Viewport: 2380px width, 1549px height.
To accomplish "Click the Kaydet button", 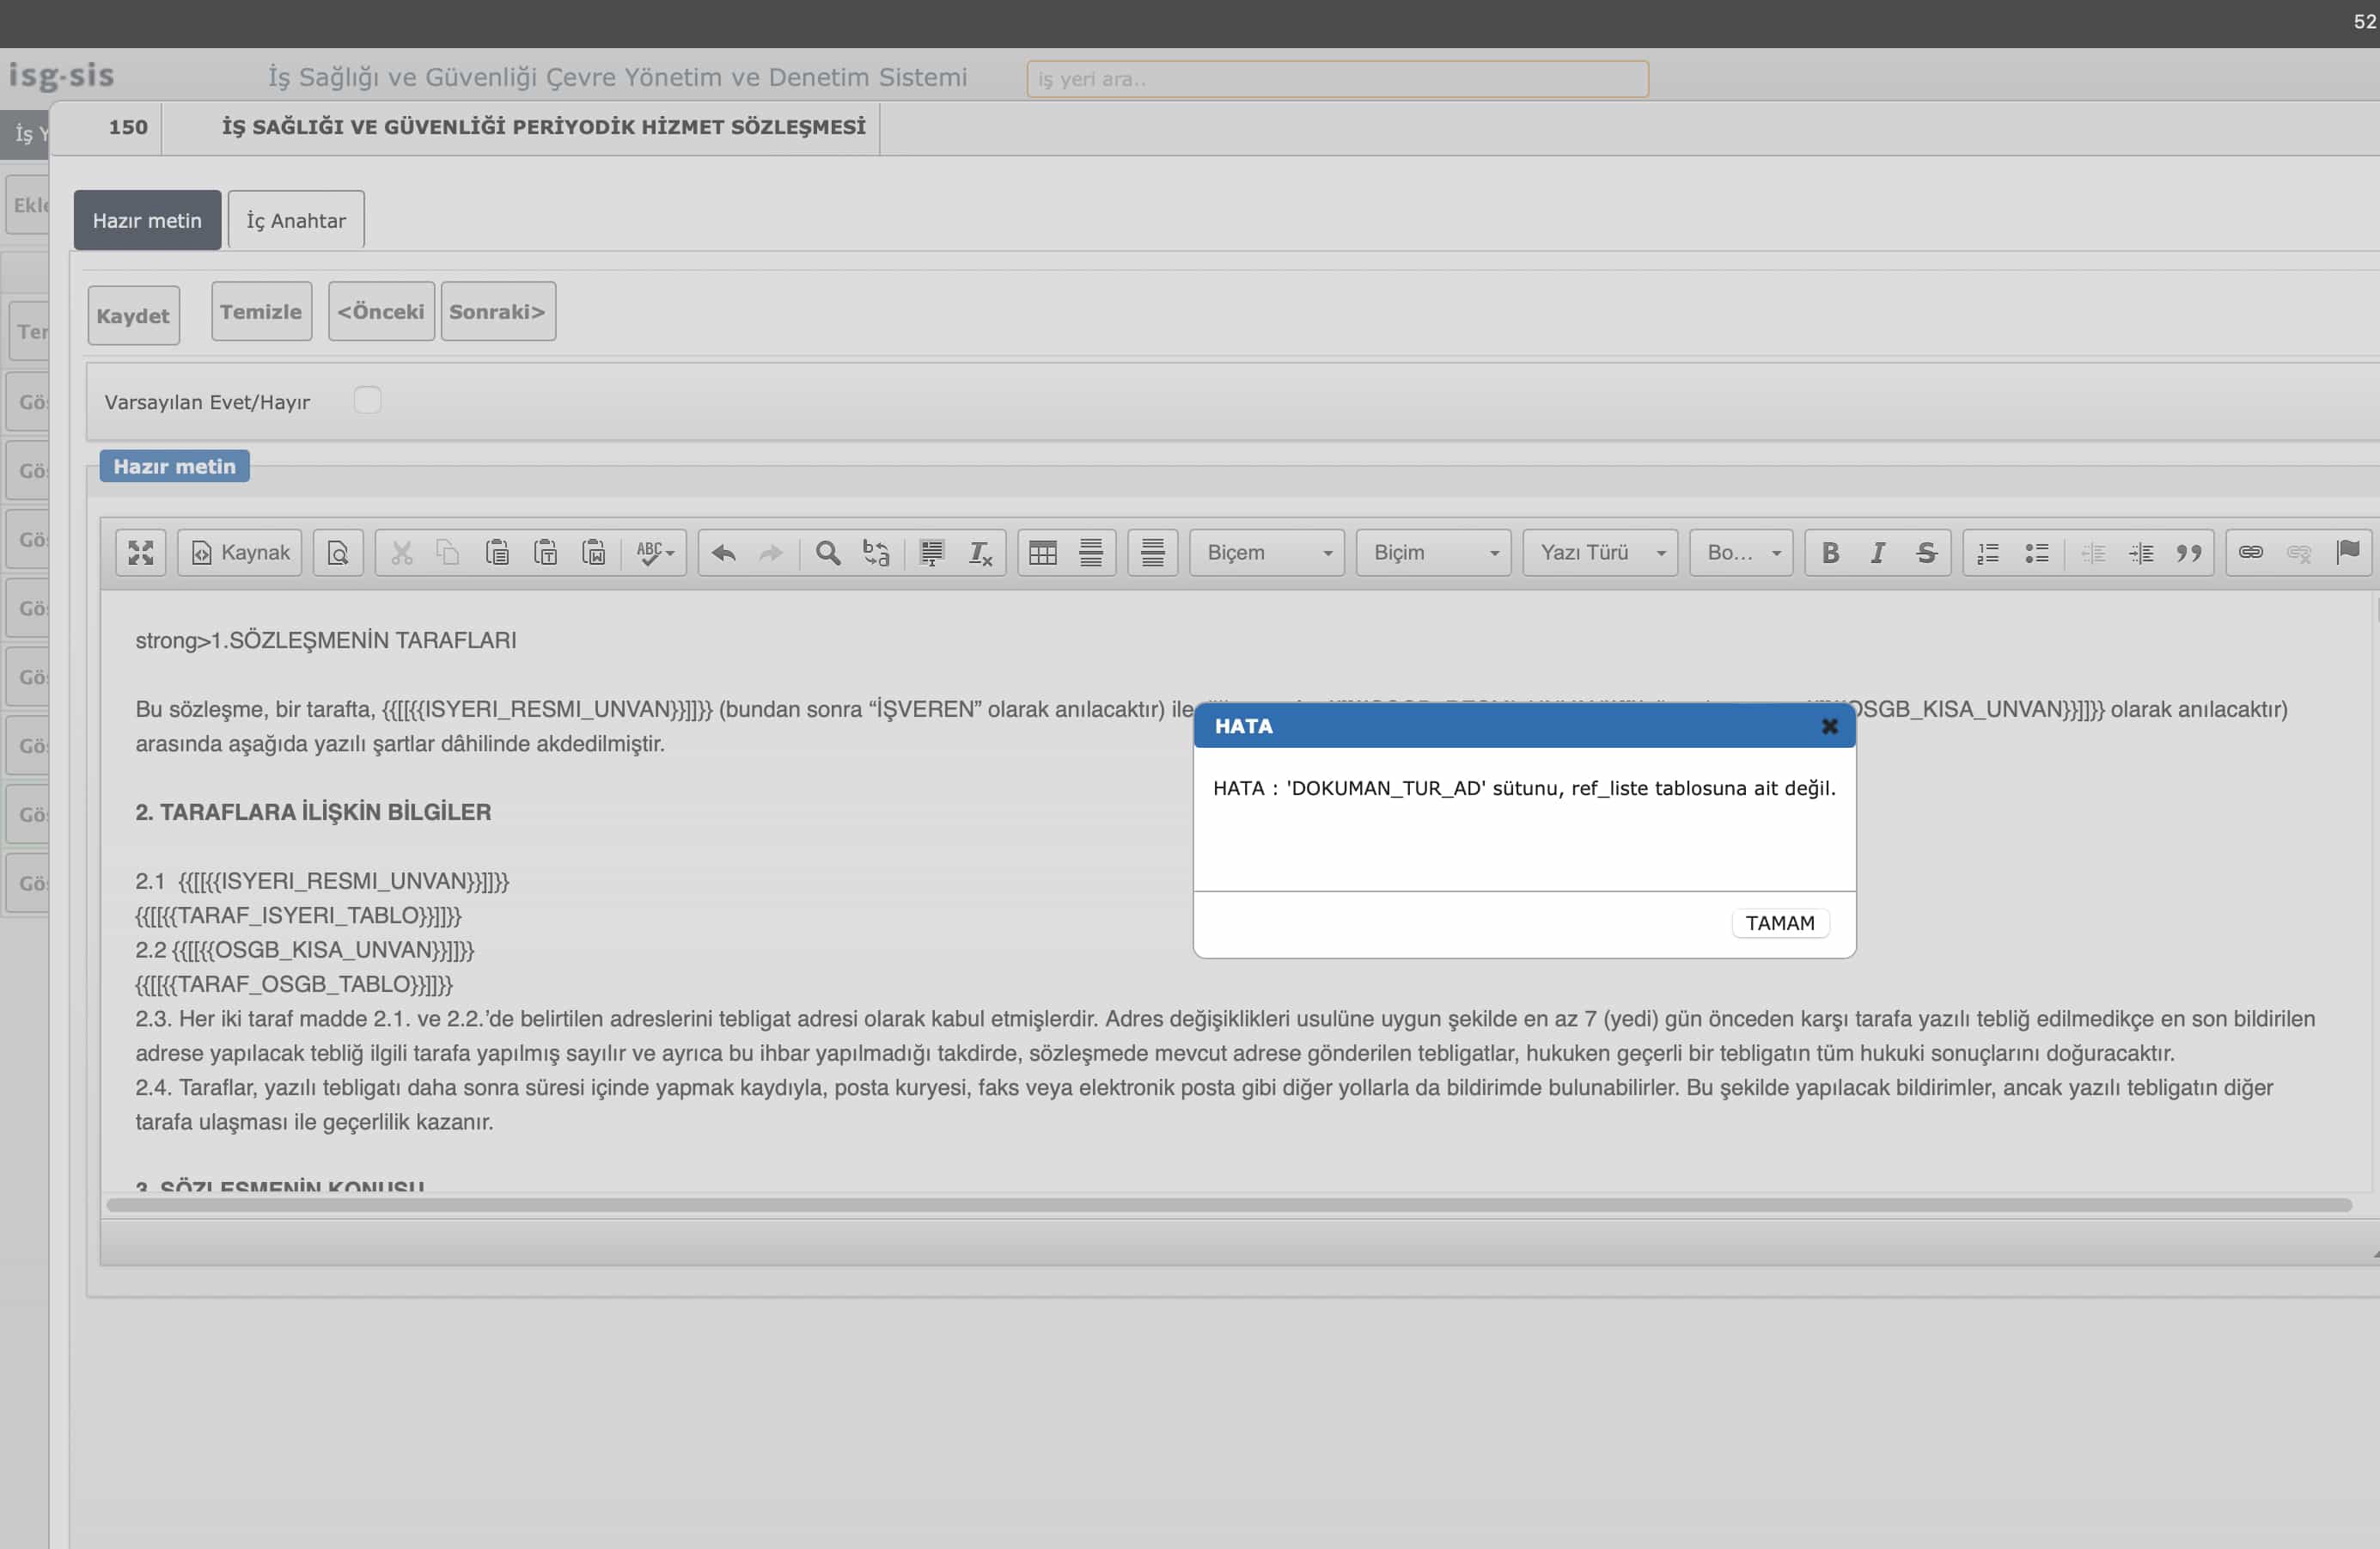I will coord(133,315).
